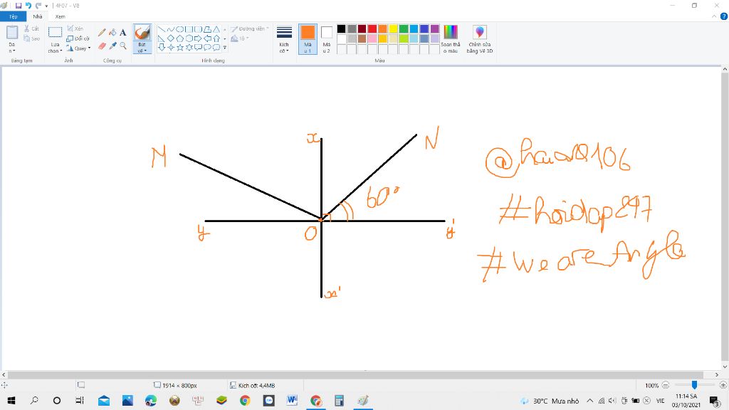Activate Color 2 (Màu 2) selector
Viewport: 729px width, 410px height.
326,39
